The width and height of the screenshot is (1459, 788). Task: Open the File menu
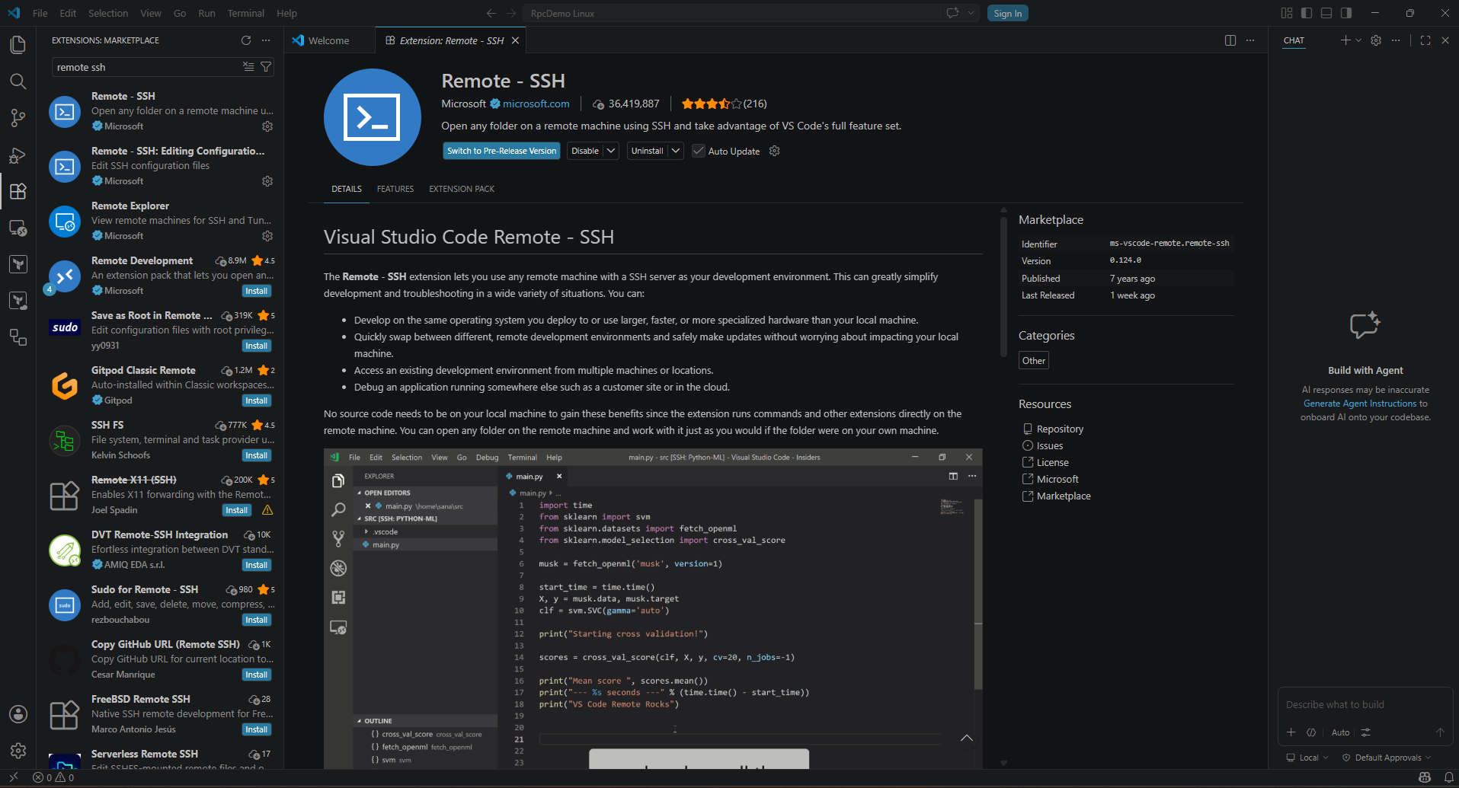[40, 13]
